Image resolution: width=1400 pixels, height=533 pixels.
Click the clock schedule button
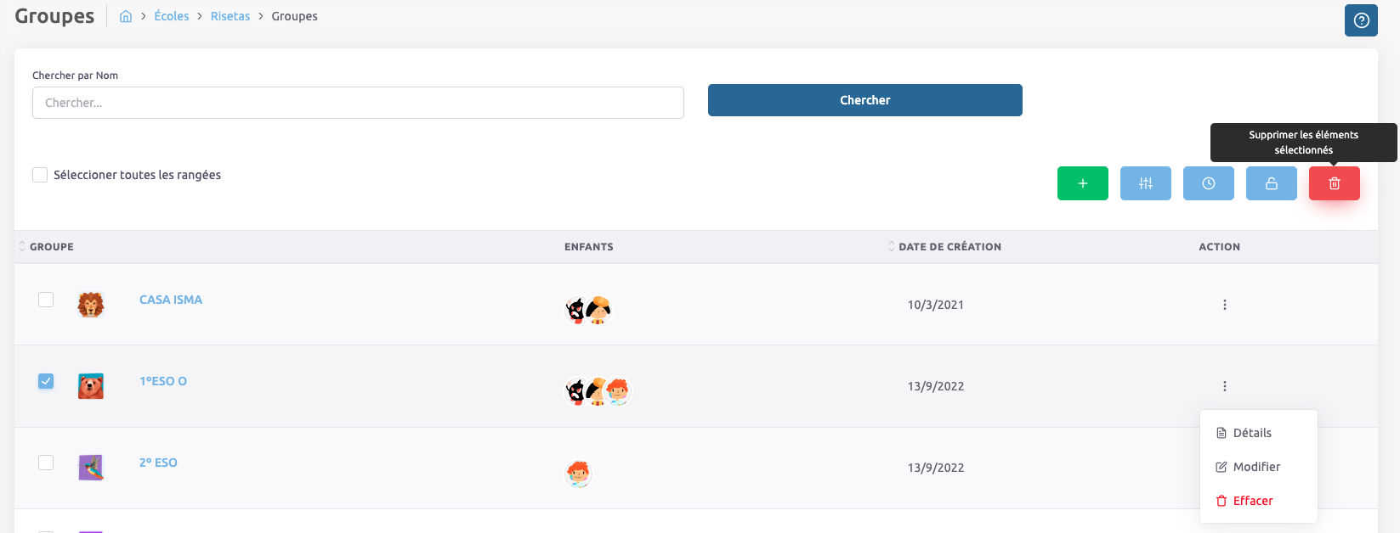tap(1208, 183)
